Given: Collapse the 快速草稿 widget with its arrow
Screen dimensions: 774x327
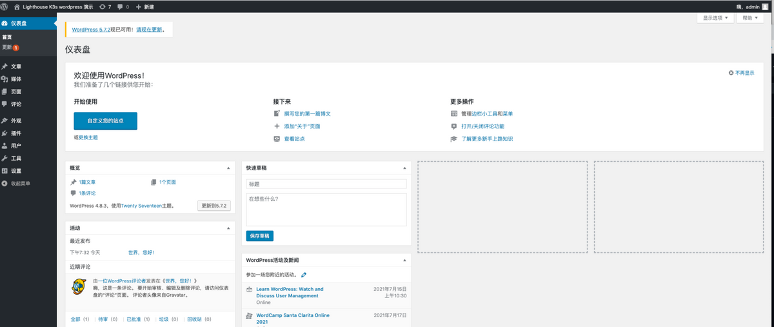Looking at the screenshot, I should (x=404, y=168).
